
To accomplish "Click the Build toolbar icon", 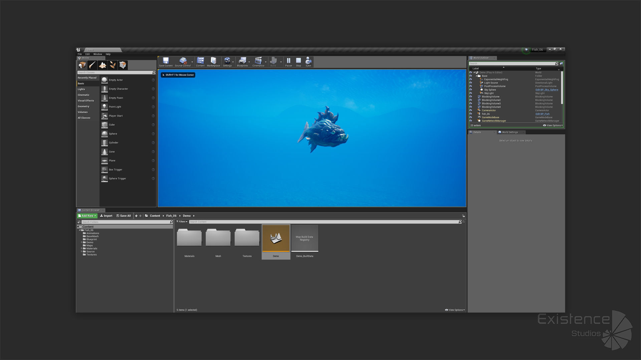I will (x=273, y=62).
